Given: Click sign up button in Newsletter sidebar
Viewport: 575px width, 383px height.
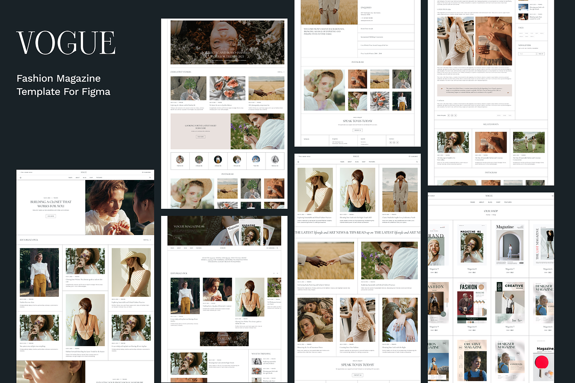Looking at the screenshot, I should click(x=541, y=54).
